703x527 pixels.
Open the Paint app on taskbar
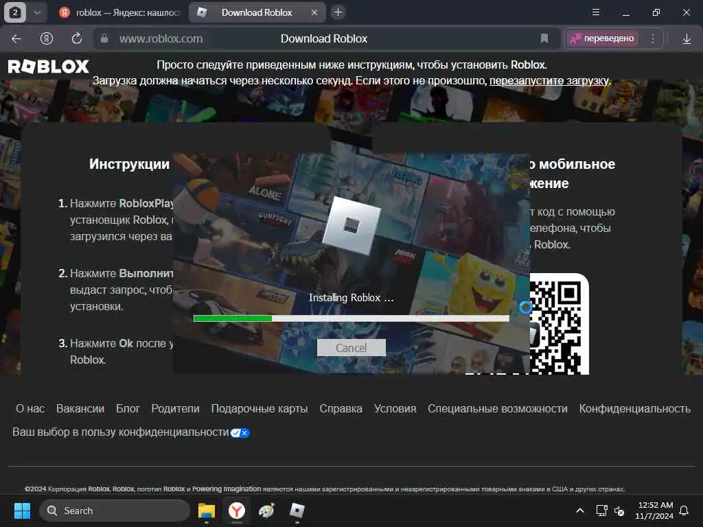point(267,511)
